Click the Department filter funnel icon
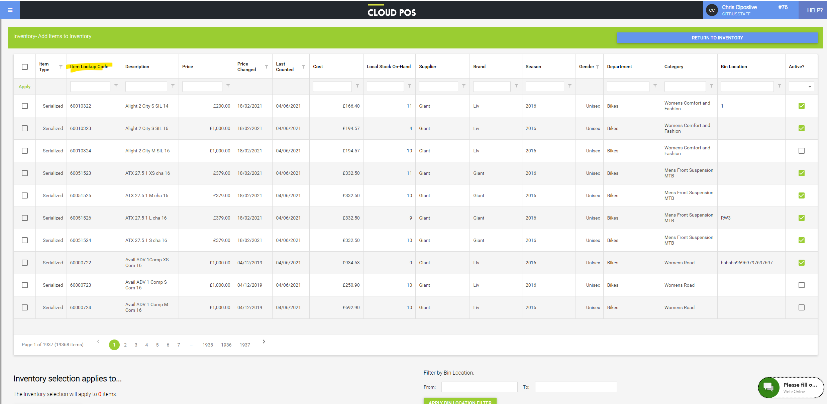The height and width of the screenshot is (404, 827). point(655,86)
